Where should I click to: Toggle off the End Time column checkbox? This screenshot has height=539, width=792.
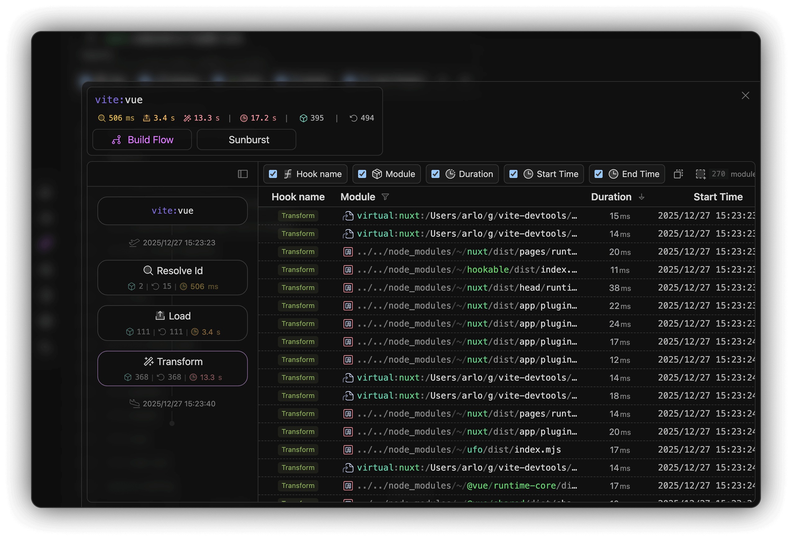tap(598, 174)
